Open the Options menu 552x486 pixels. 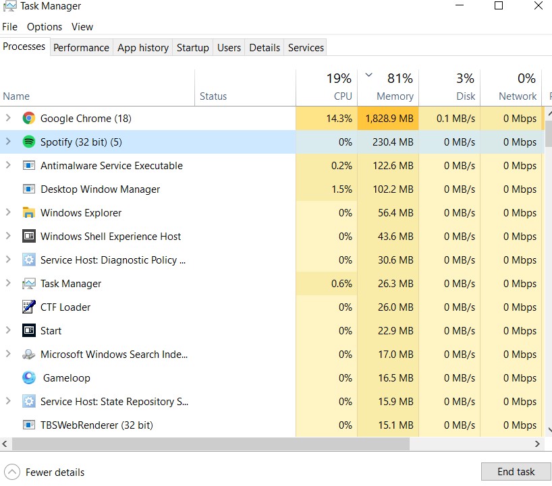click(45, 27)
